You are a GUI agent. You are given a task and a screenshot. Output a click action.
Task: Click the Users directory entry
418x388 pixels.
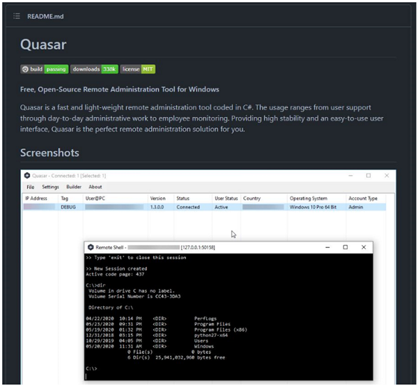click(201, 341)
